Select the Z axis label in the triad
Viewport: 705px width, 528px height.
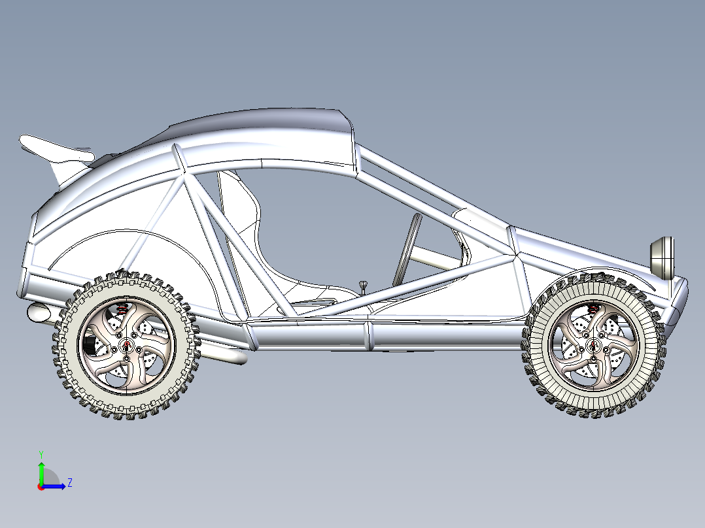click(x=70, y=484)
